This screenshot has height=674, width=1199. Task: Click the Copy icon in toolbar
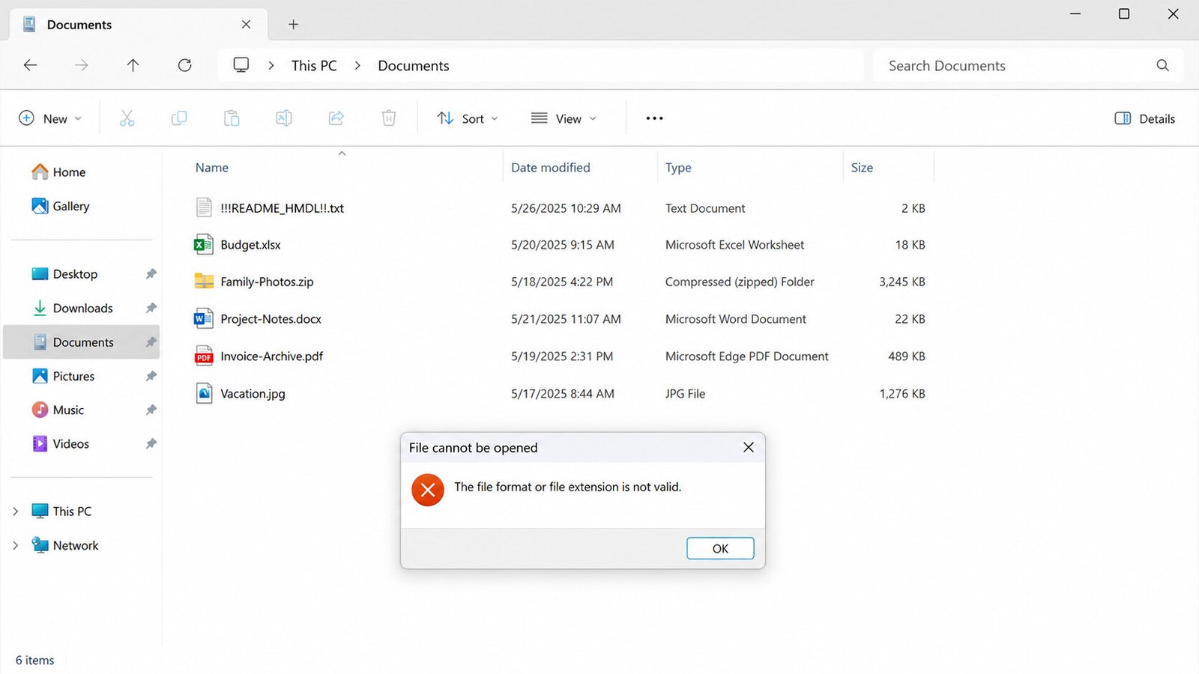179,118
